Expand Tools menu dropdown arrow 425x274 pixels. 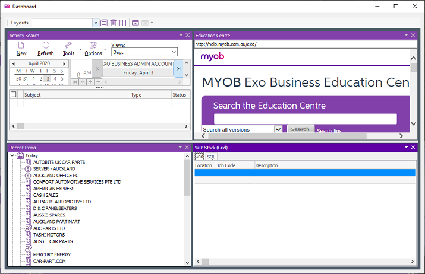coord(80,49)
